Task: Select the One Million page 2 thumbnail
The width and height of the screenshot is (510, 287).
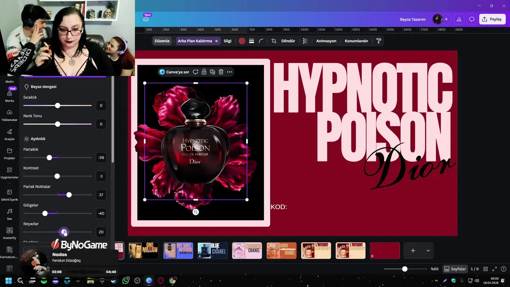Action: [143, 250]
